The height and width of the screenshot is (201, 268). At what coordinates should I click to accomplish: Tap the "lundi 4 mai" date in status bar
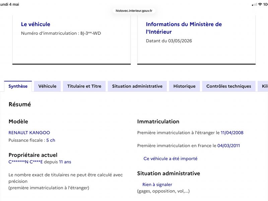pyautogui.click(x=10, y=4)
